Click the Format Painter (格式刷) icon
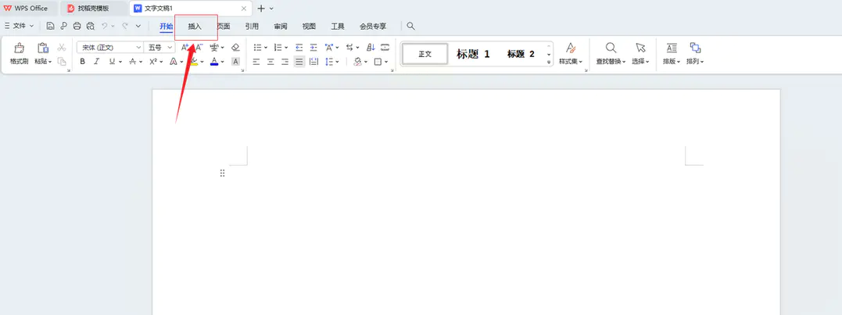This screenshot has width=842, height=315. (x=20, y=48)
